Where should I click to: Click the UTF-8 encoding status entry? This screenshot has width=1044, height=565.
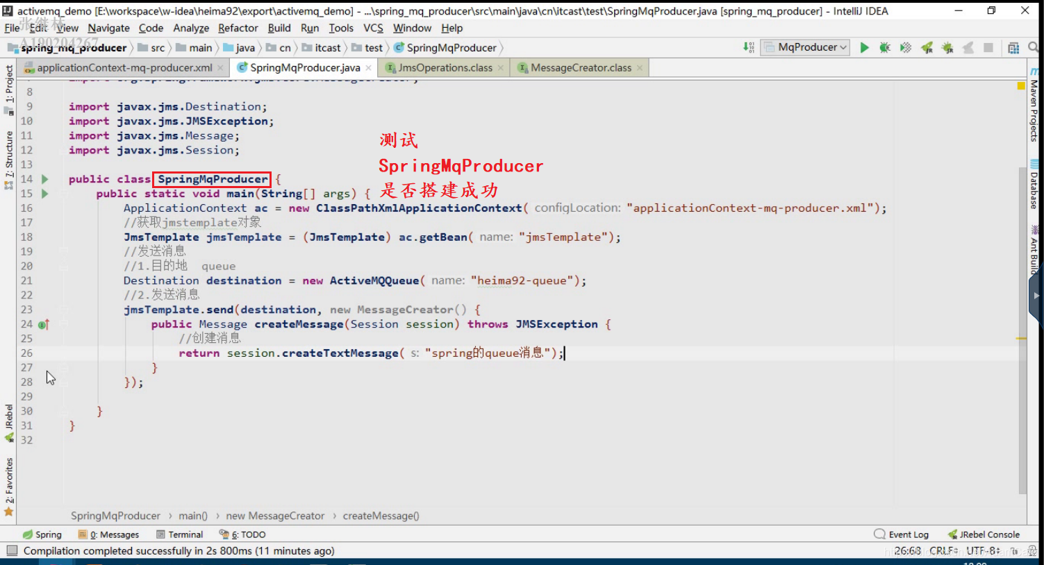[x=983, y=550]
